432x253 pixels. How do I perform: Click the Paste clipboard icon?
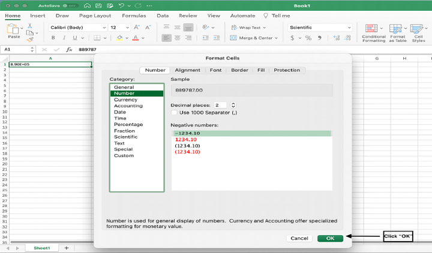point(13,29)
